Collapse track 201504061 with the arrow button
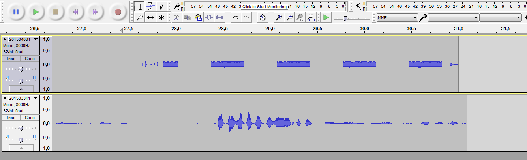Image resolution: width=527 pixels, height=160 pixels. click(x=21, y=89)
